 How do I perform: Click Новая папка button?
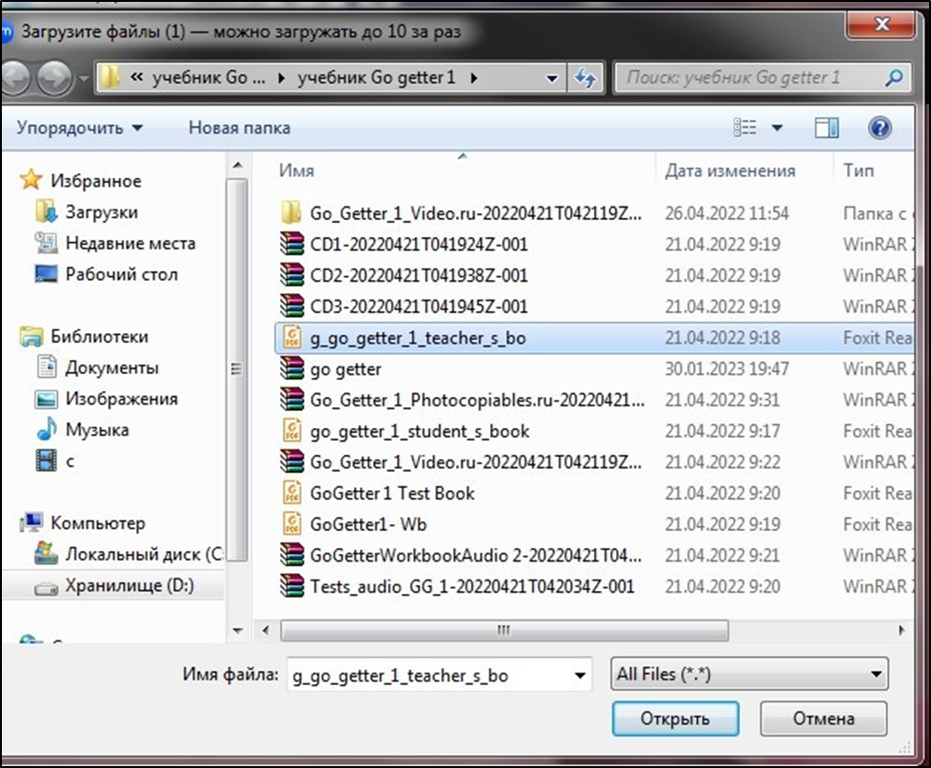tap(239, 128)
